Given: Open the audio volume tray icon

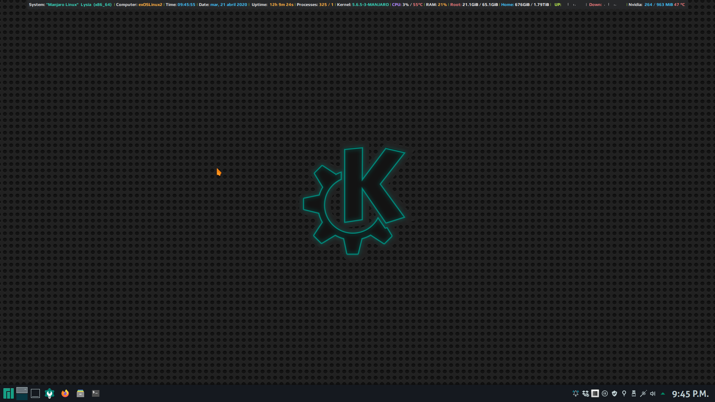Looking at the screenshot, I should click(653, 393).
